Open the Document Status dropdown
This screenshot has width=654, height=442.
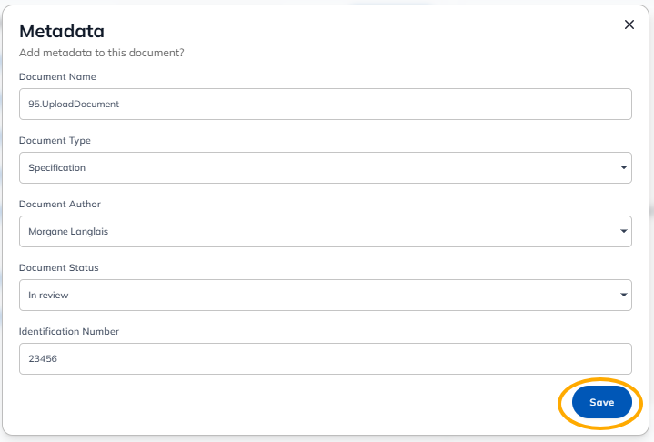(325, 295)
